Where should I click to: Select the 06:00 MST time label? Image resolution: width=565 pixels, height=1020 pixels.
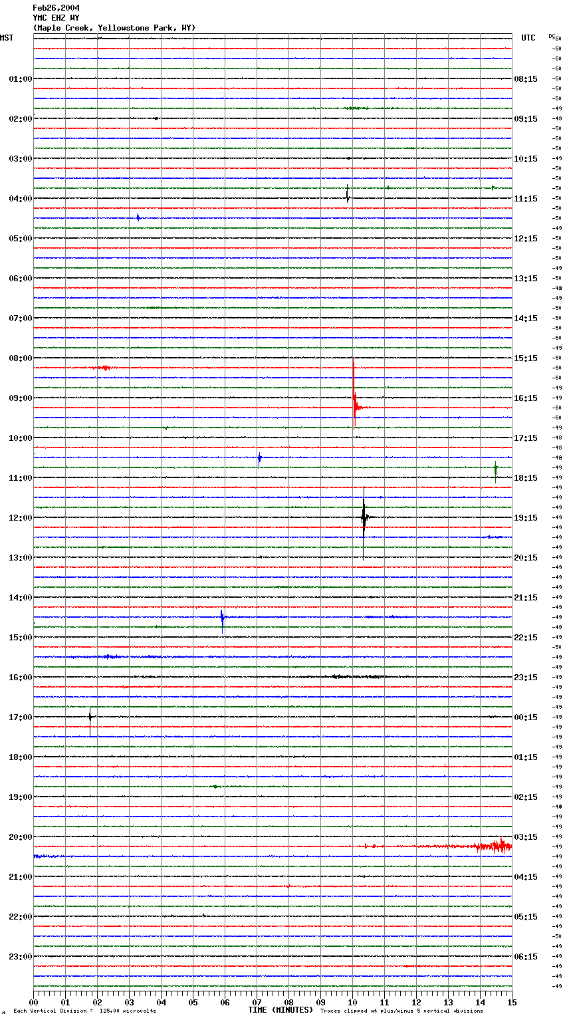[x=20, y=279]
